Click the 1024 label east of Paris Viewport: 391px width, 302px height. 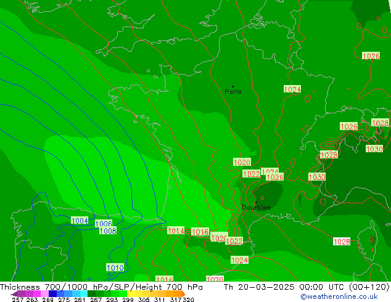[292, 89]
